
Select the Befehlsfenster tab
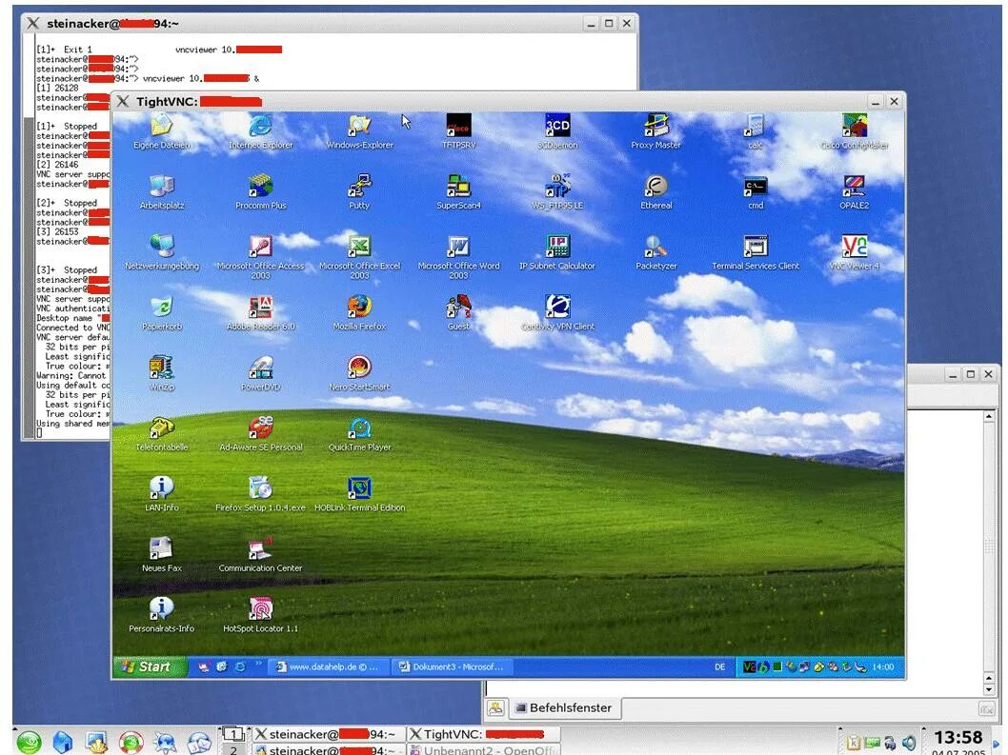(x=564, y=708)
